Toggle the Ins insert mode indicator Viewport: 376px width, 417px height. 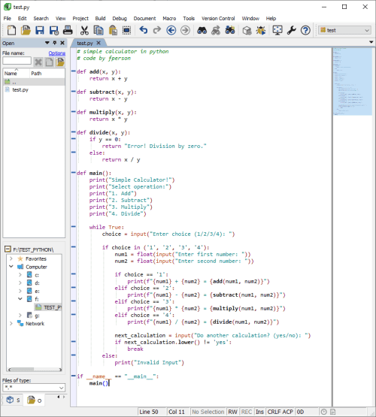259,412
